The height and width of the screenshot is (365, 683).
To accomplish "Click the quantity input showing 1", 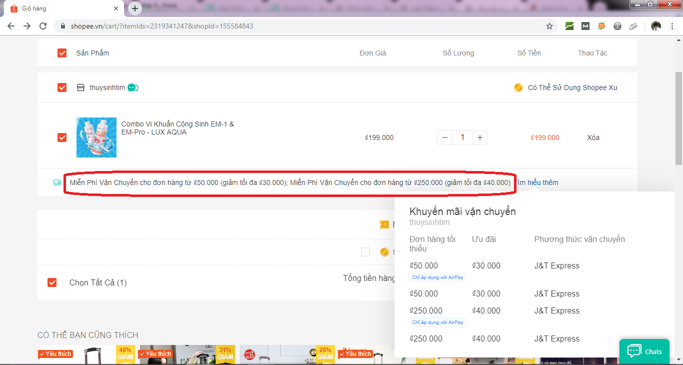I will [462, 137].
